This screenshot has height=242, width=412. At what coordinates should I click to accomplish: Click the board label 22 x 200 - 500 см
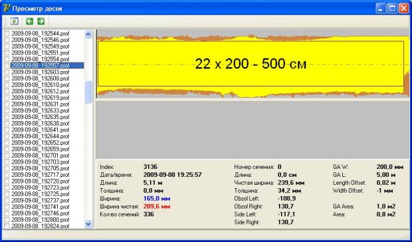pyautogui.click(x=251, y=64)
